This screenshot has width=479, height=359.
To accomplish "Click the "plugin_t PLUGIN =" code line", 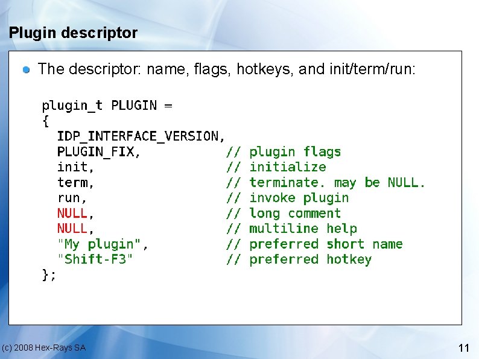I will pos(107,106).
